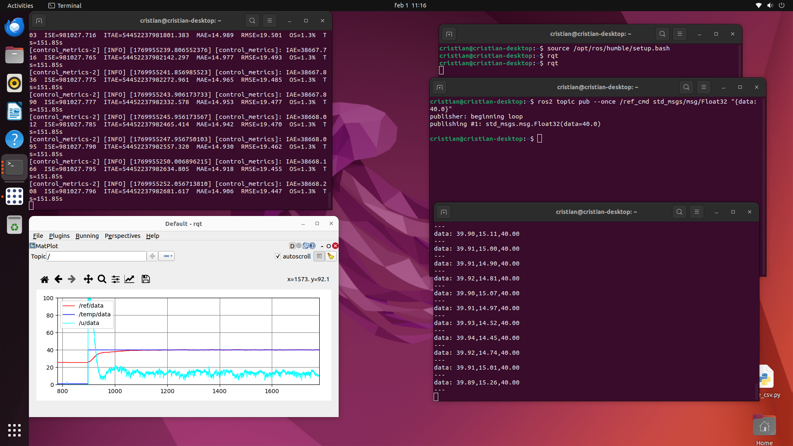Select the pan axes tool
The width and height of the screenshot is (793, 446).
pyautogui.click(x=88, y=280)
